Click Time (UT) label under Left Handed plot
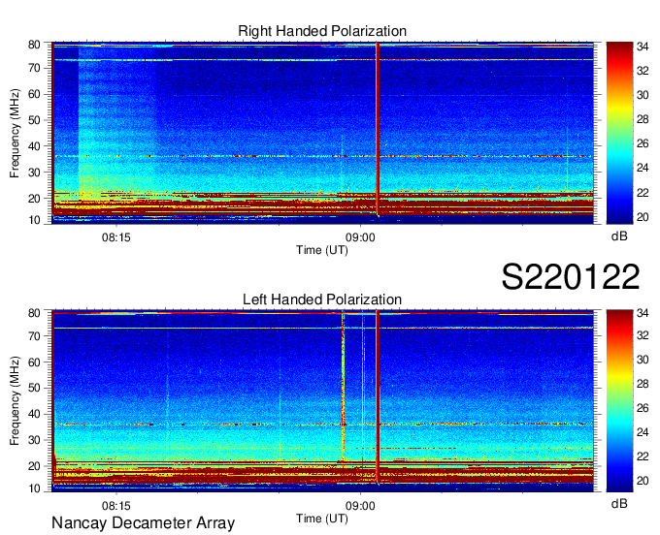Viewport: 660px width, 535px height. (322, 519)
